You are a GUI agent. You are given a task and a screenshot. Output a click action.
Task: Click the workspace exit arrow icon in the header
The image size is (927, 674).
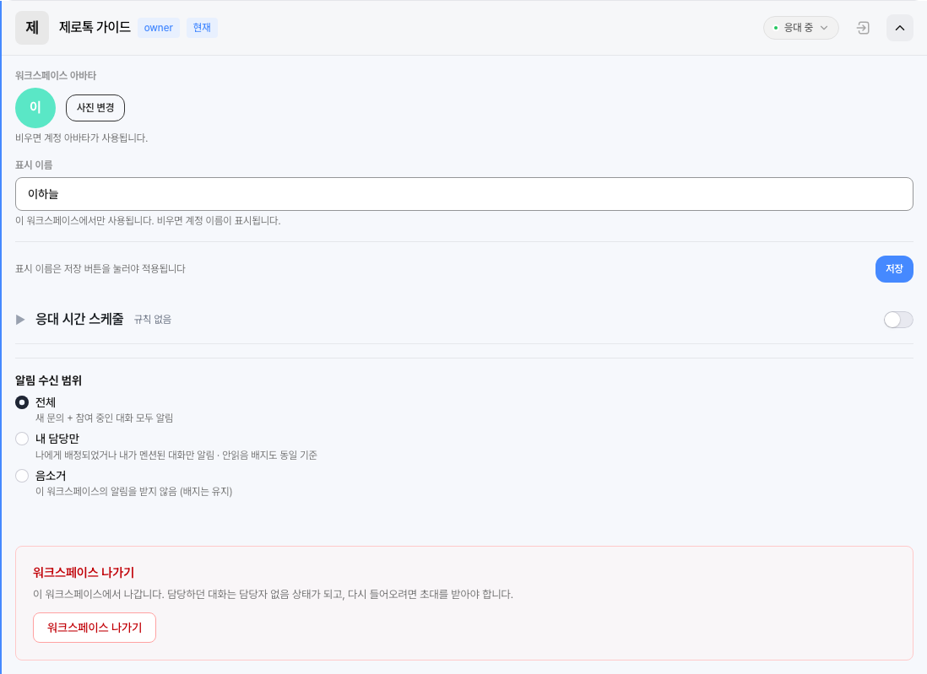863,28
